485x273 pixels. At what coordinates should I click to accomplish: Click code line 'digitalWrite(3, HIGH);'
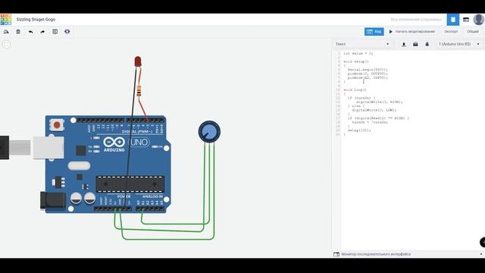[380, 102]
